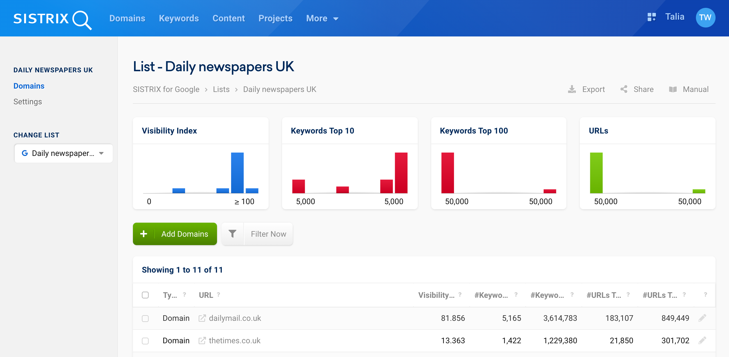Open the Content navigation item
Viewport: 729px width, 357px height.
229,19
